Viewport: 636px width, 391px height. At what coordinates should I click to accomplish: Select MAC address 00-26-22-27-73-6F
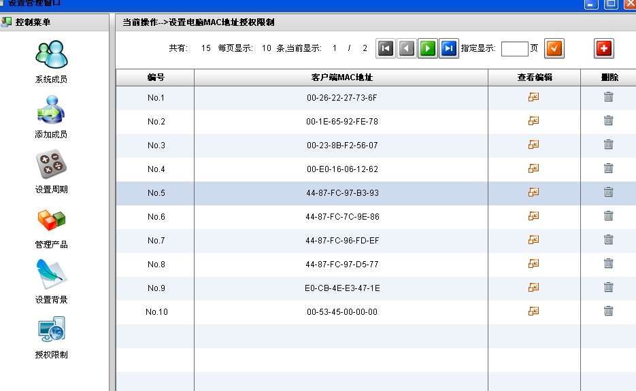[342, 98]
